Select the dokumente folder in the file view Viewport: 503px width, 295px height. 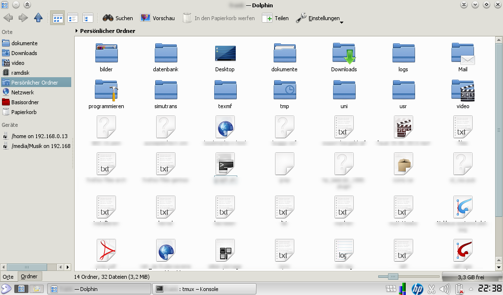284,57
